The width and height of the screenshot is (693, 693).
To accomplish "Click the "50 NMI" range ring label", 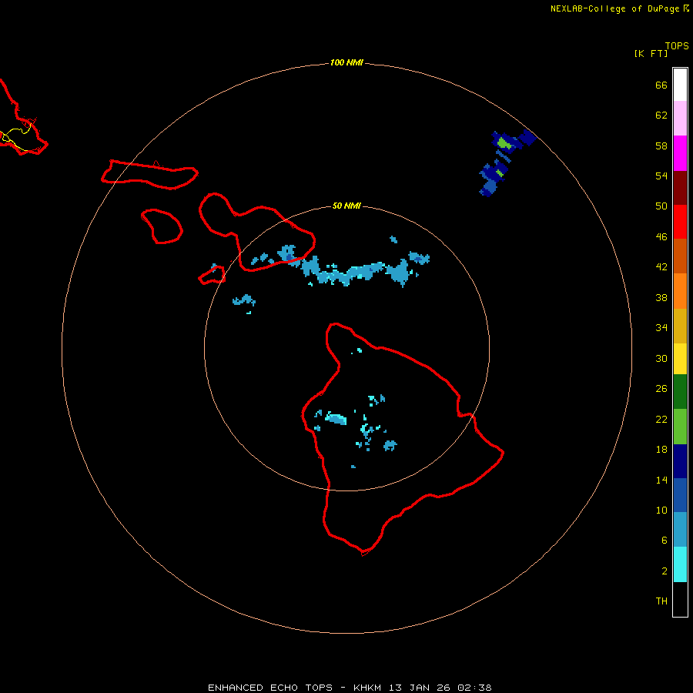I will [x=346, y=206].
